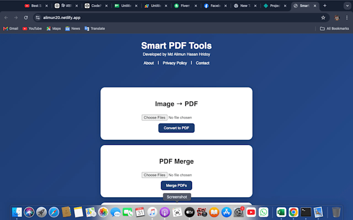353x220 pixels.
Task: Click the Merge PDFs button
Action: click(177, 185)
